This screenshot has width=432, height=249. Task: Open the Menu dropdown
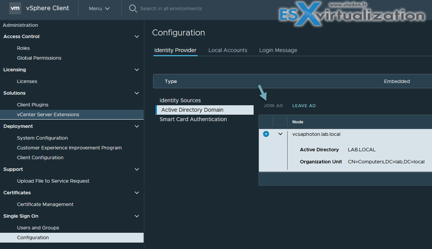(99, 8)
